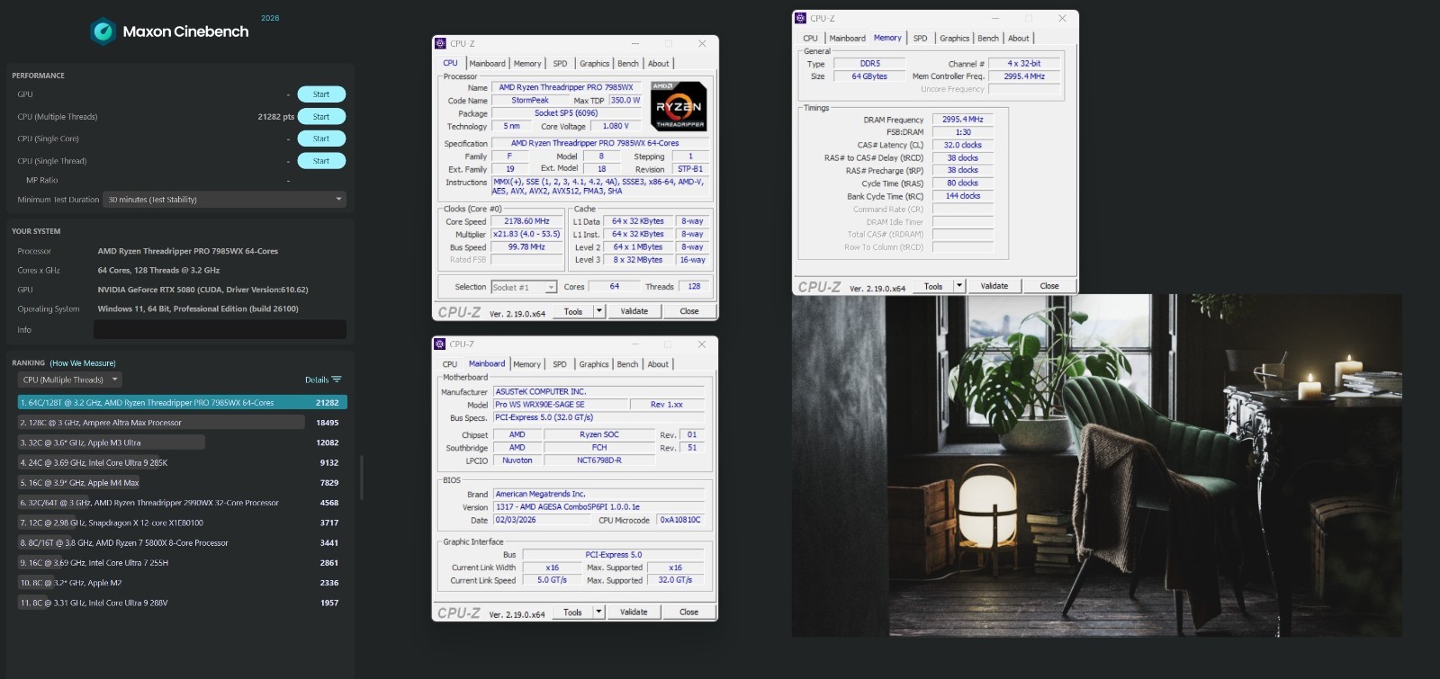The height and width of the screenshot is (679, 1440).
Task: Open the Minimum Test Duration dropdown
Action: pos(225,200)
